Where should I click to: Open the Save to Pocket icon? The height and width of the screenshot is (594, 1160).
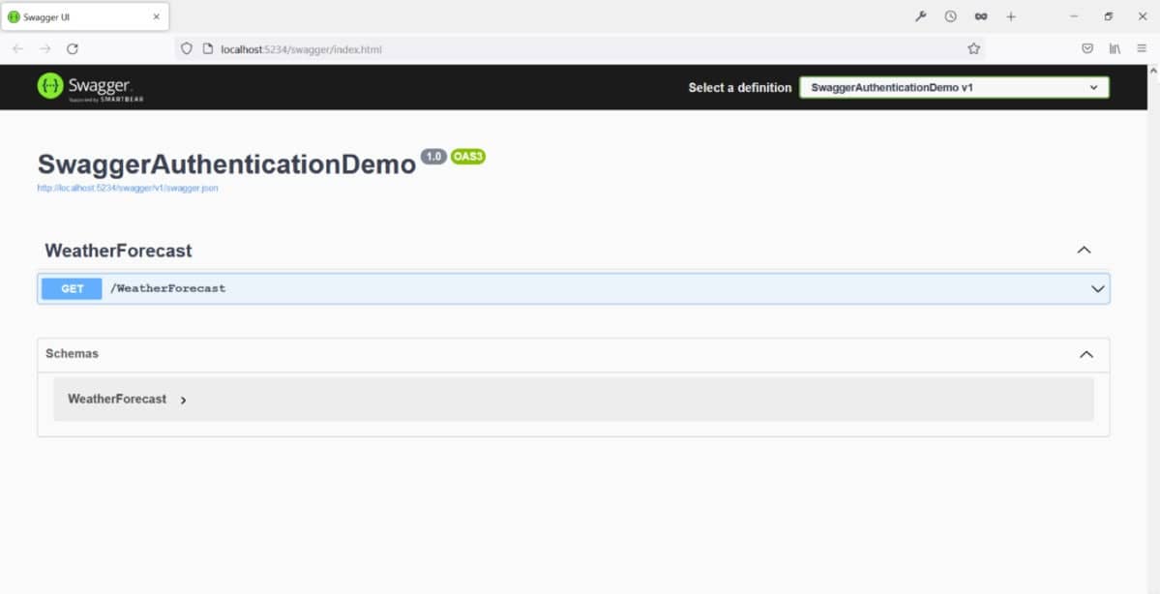coord(1087,48)
